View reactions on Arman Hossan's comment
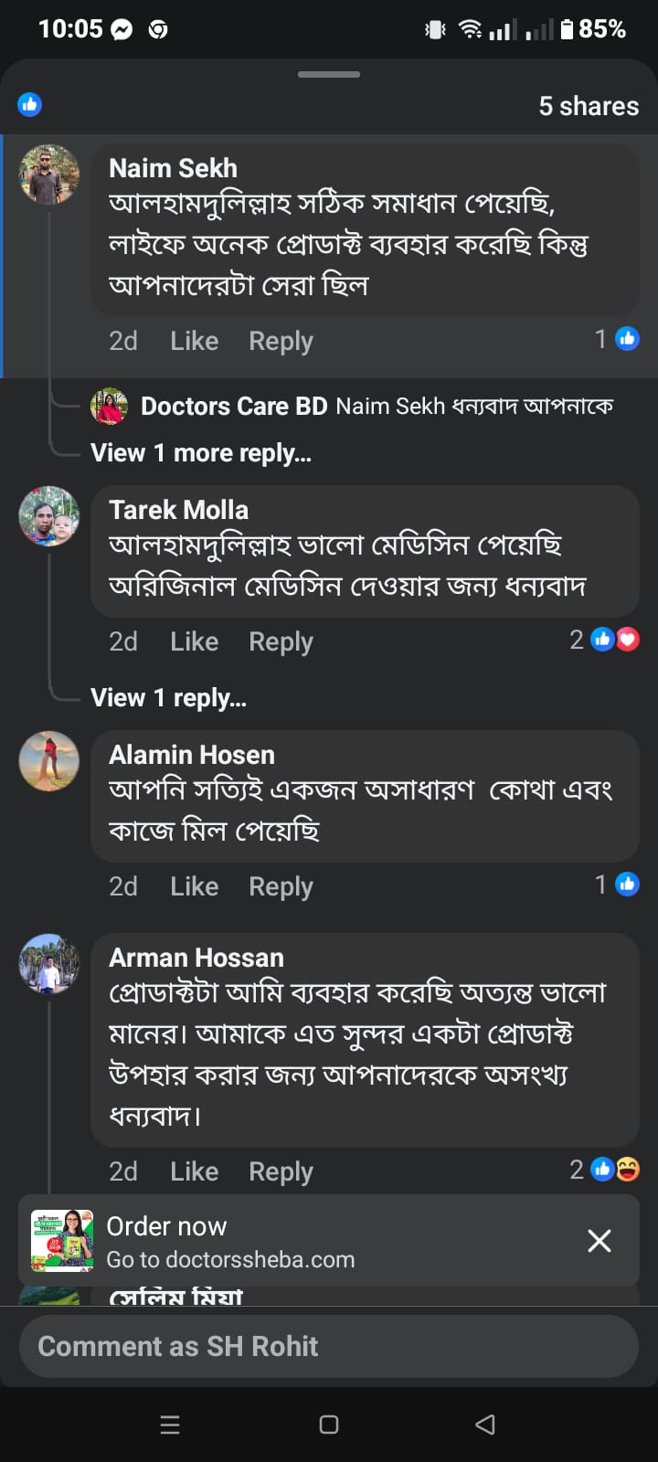This screenshot has width=658, height=1462. coord(605,1170)
